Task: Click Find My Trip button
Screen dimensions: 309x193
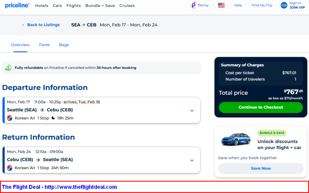Action: point(262,6)
